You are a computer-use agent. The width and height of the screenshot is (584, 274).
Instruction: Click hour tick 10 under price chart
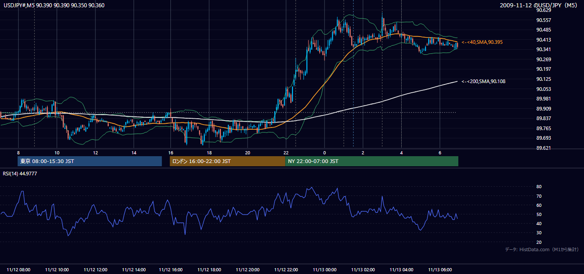click(x=57, y=153)
